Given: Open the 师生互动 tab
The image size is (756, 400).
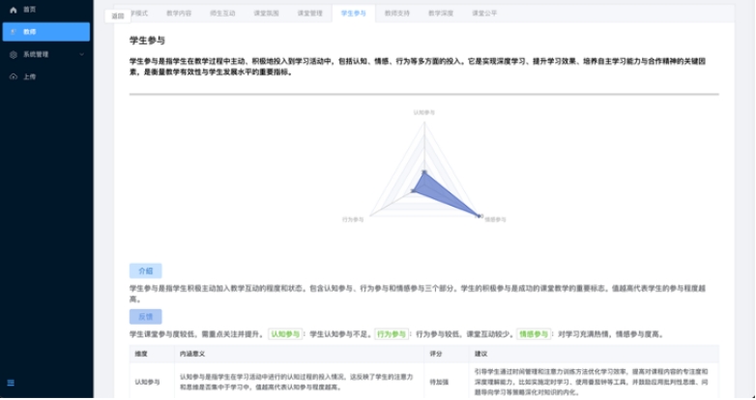Looking at the screenshot, I should pyautogui.click(x=222, y=14).
